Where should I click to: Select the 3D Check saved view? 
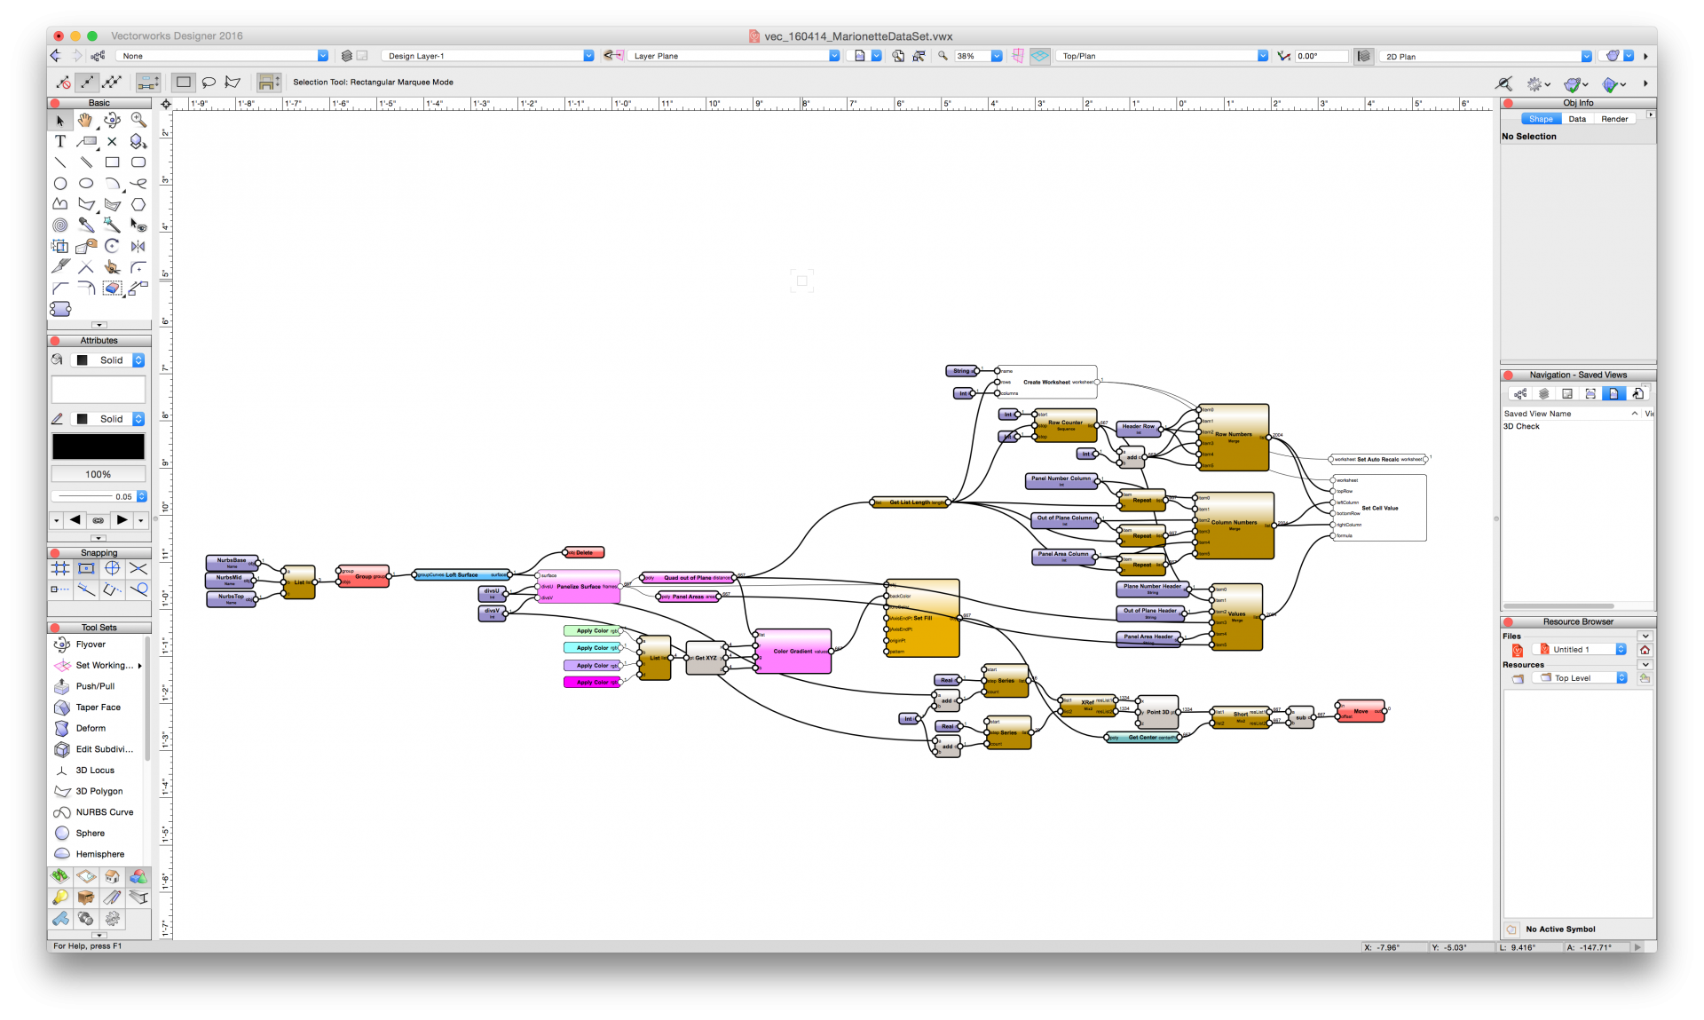pyautogui.click(x=1521, y=427)
